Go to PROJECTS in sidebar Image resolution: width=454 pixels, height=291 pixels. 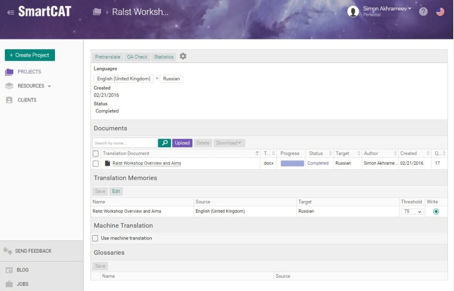click(x=29, y=72)
